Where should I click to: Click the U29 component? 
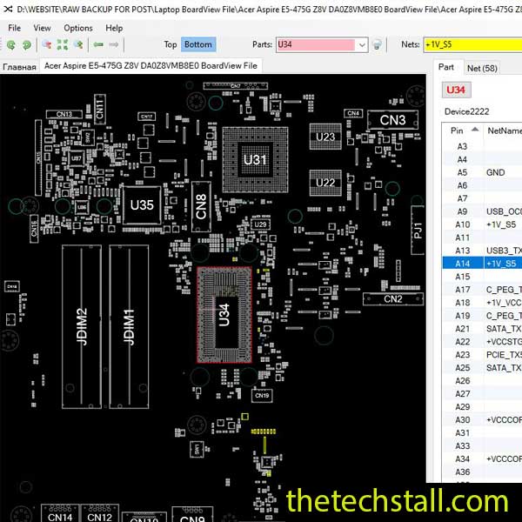260,224
